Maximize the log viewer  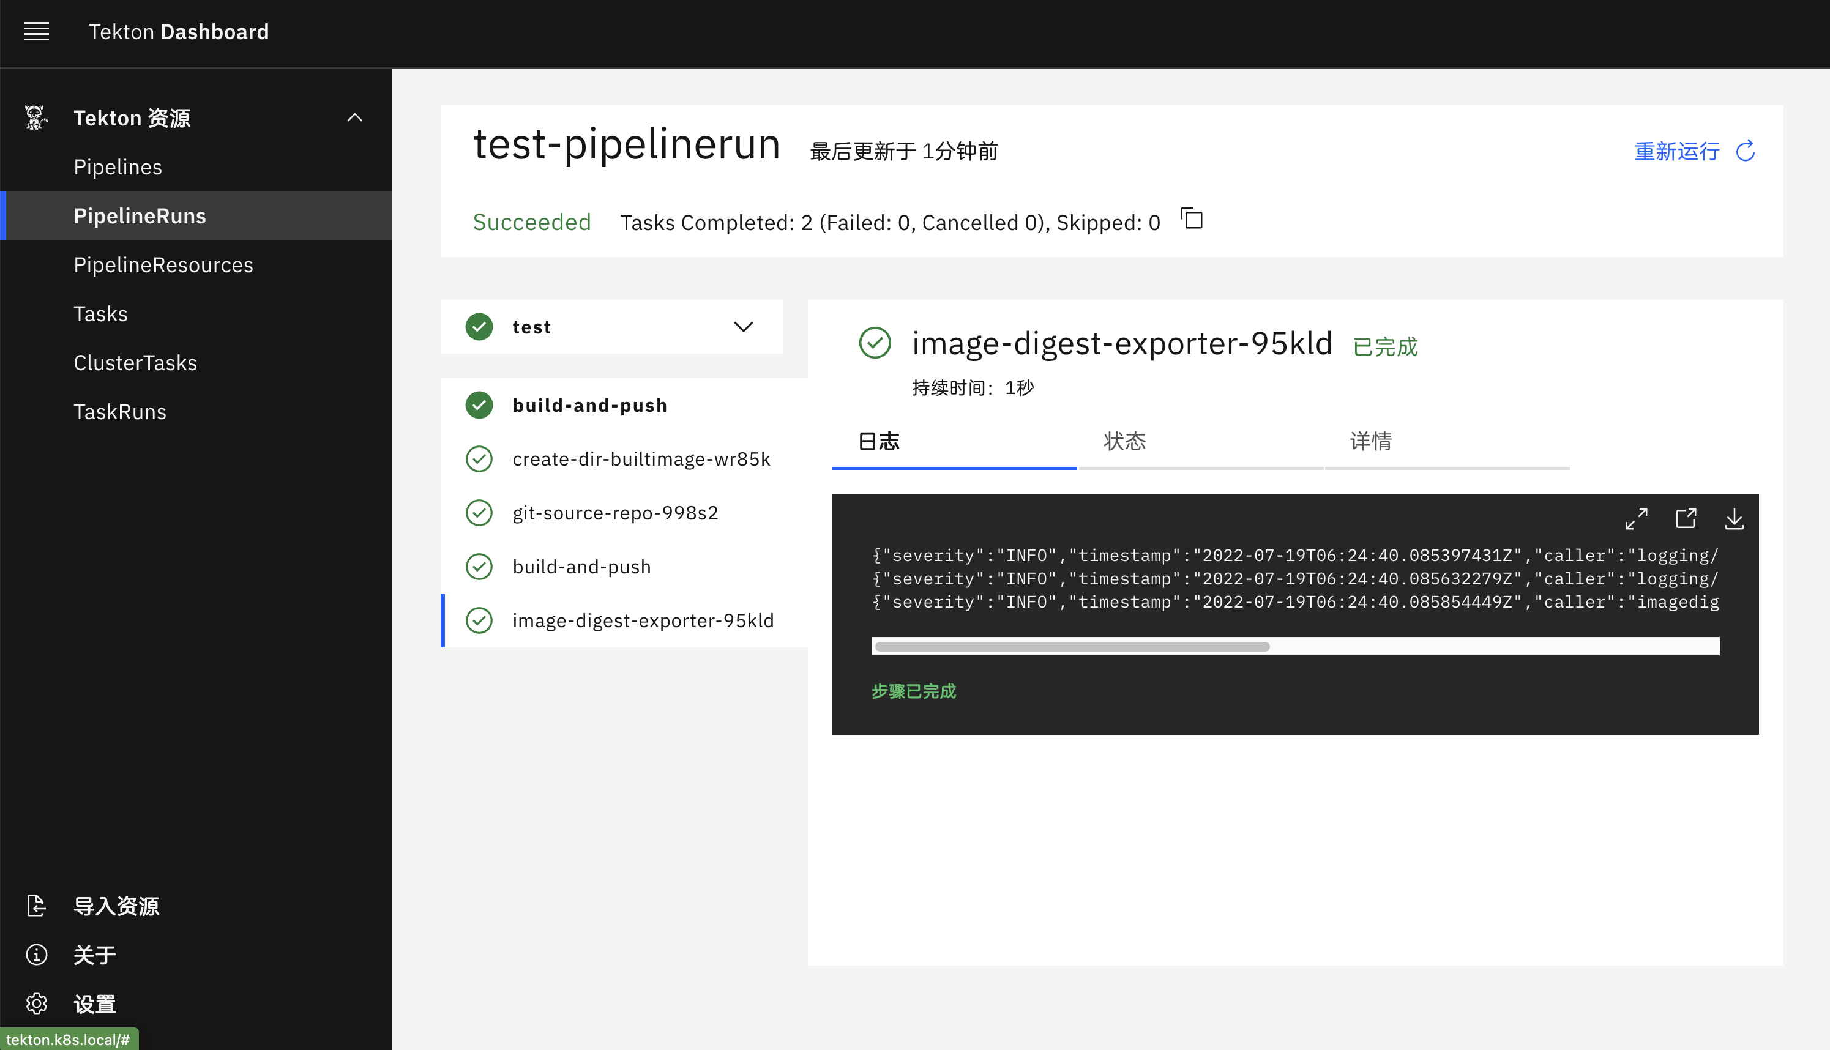pyautogui.click(x=1636, y=518)
